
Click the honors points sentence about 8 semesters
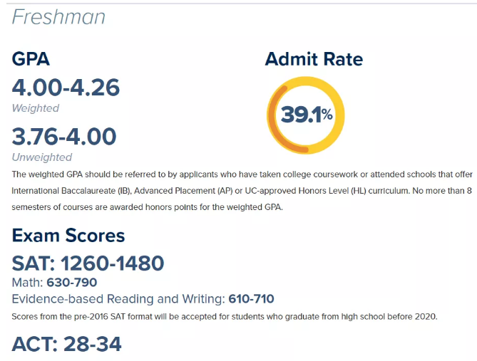(150, 207)
